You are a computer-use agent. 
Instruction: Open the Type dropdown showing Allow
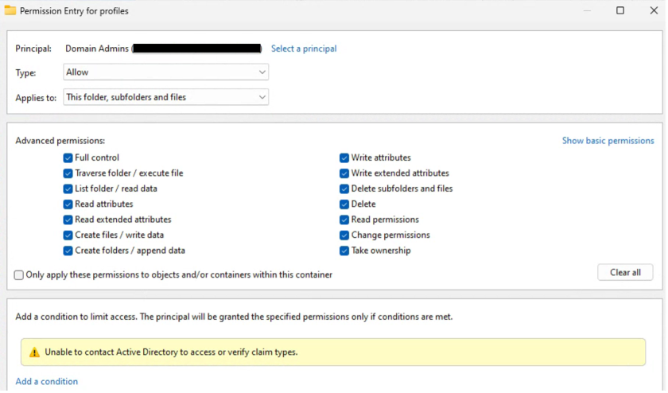pyautogui.click(x=165, y=72)
